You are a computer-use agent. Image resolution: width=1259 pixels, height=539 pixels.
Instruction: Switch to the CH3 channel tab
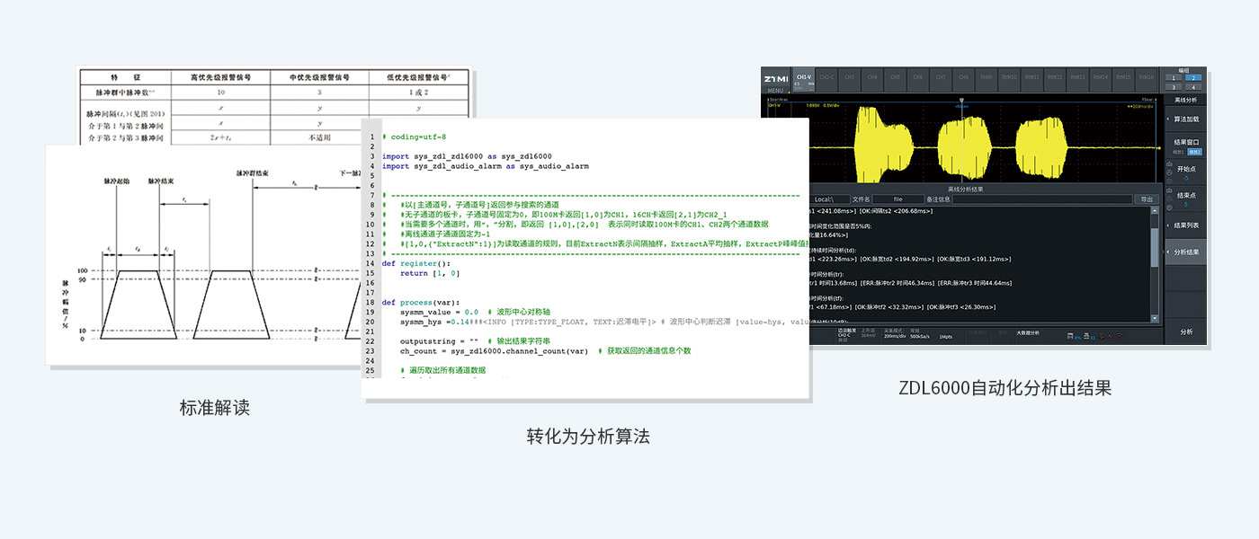[x=850, y=77]
